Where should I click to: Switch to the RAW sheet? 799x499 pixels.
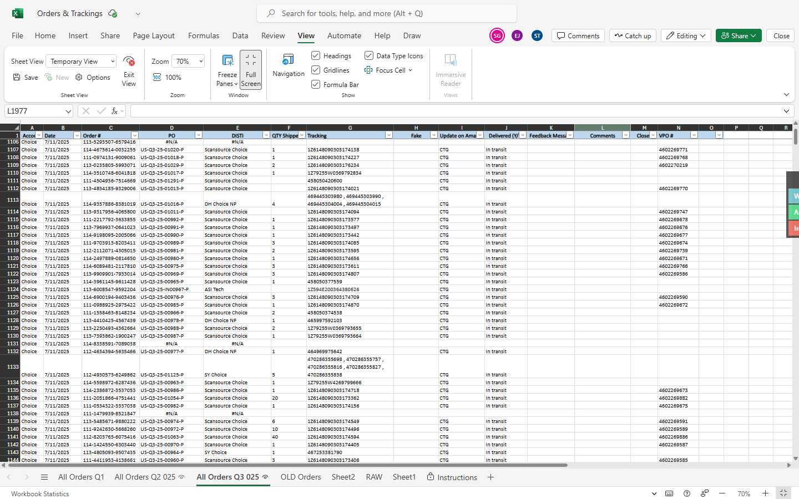tap(374, 477)
